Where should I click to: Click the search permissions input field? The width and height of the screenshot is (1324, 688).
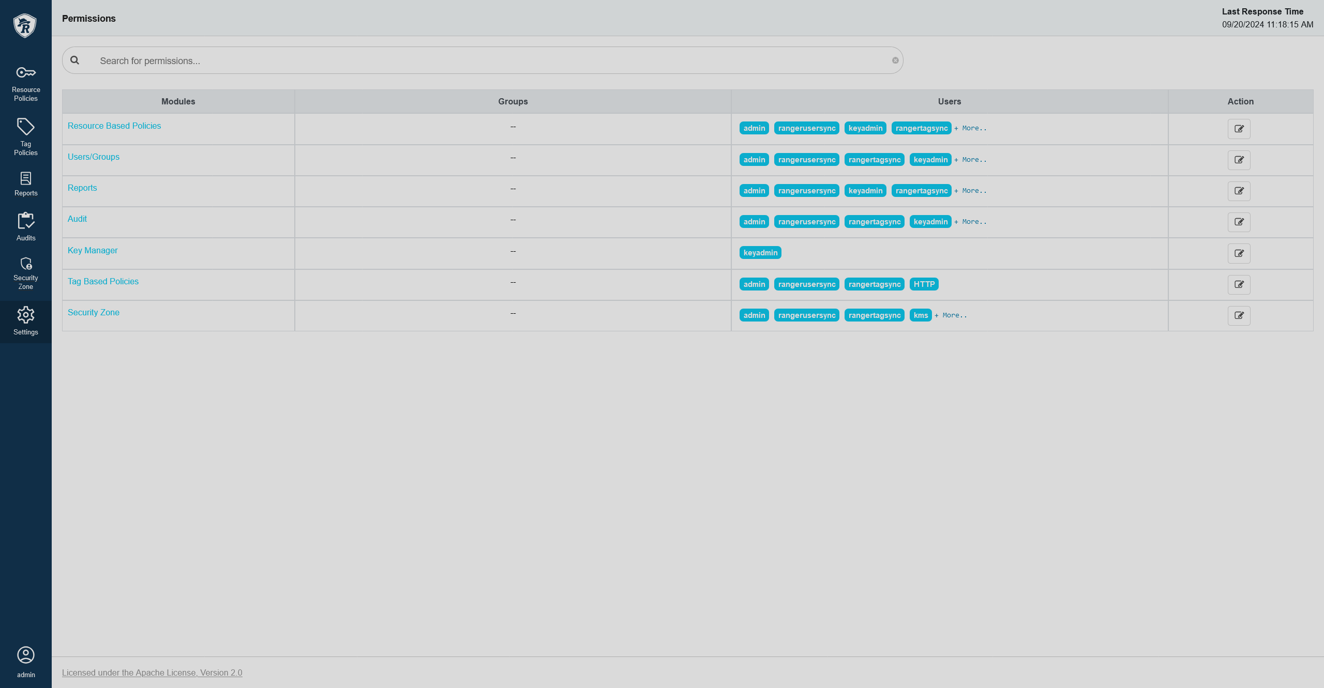pyautogui.click(x=484, y=59)
